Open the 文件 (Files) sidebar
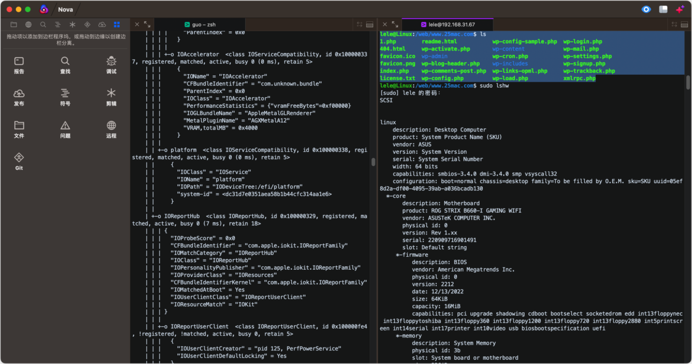This screenshot has height=364, width=692. 19,129
